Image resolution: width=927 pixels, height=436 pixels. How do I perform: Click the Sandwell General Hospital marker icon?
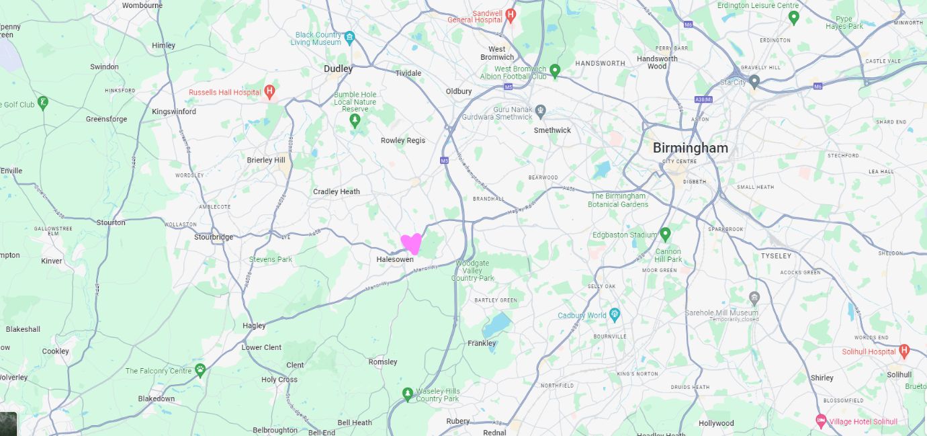[x=511, y=15]
